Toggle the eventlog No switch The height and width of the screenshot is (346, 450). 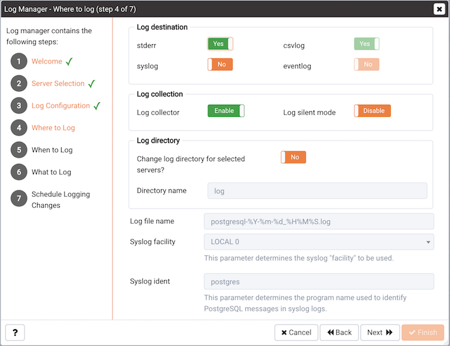pos(366,64)
